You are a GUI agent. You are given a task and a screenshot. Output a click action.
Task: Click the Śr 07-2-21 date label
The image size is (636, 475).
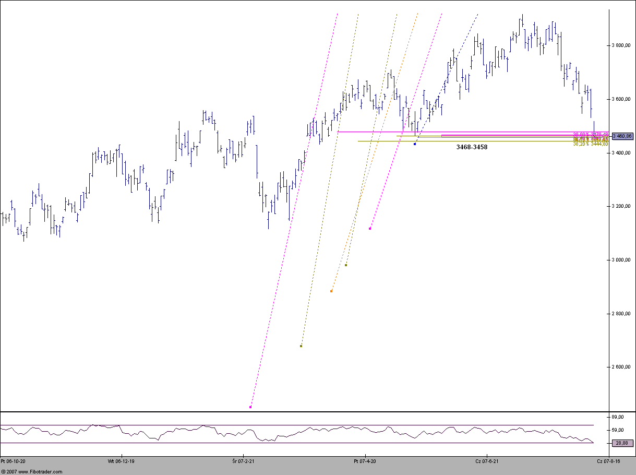(x=243, y=461)
